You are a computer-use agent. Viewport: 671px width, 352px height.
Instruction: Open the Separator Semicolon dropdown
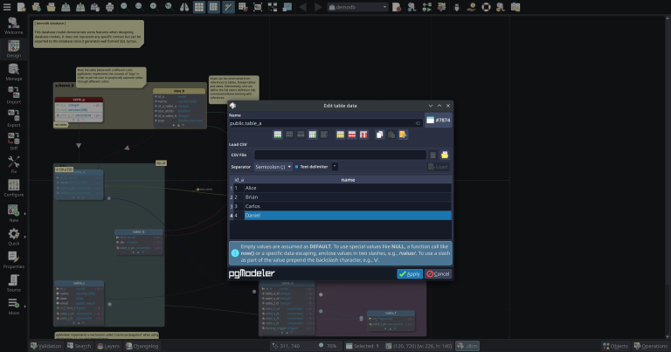[273, 167]
